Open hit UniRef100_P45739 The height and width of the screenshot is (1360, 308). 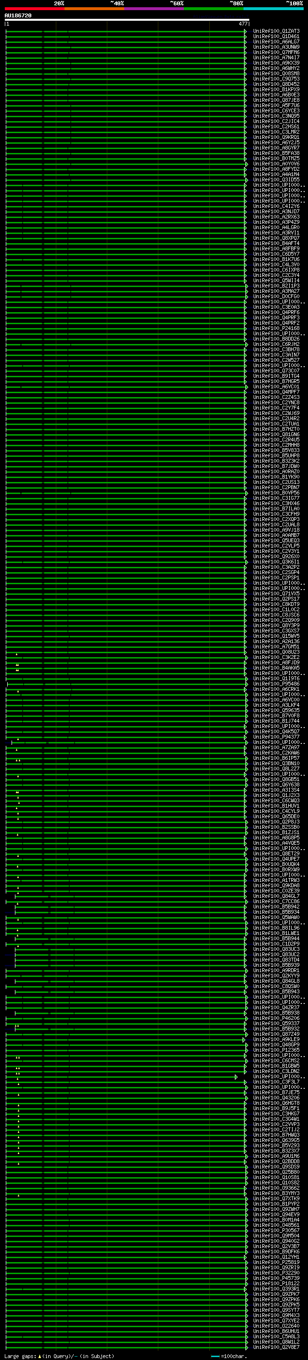[276, 1278]
